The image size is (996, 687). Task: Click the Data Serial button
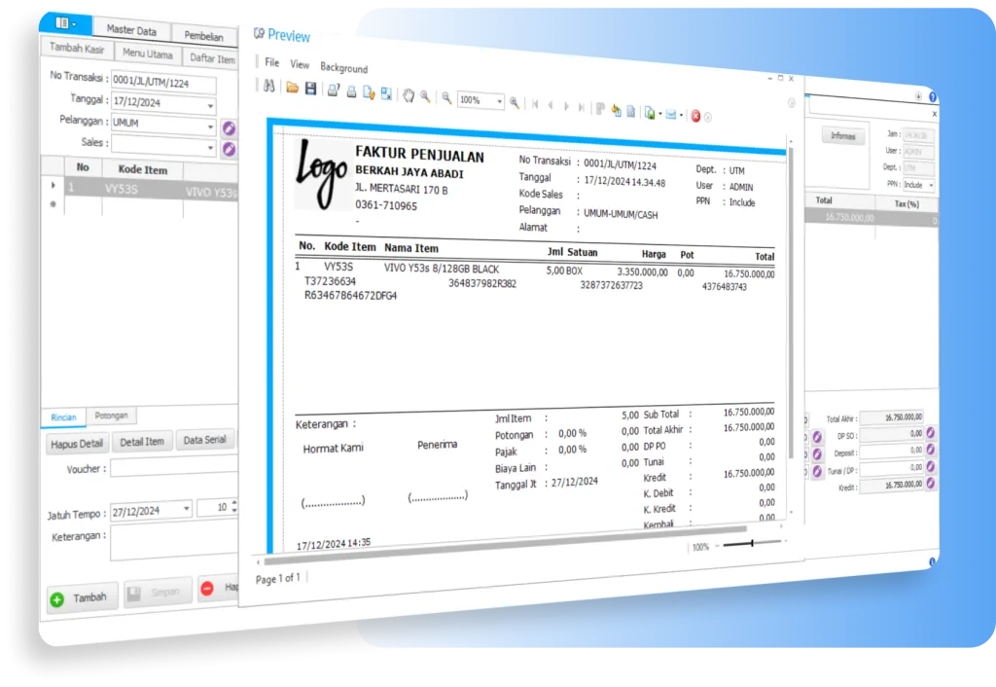point(204,439)
